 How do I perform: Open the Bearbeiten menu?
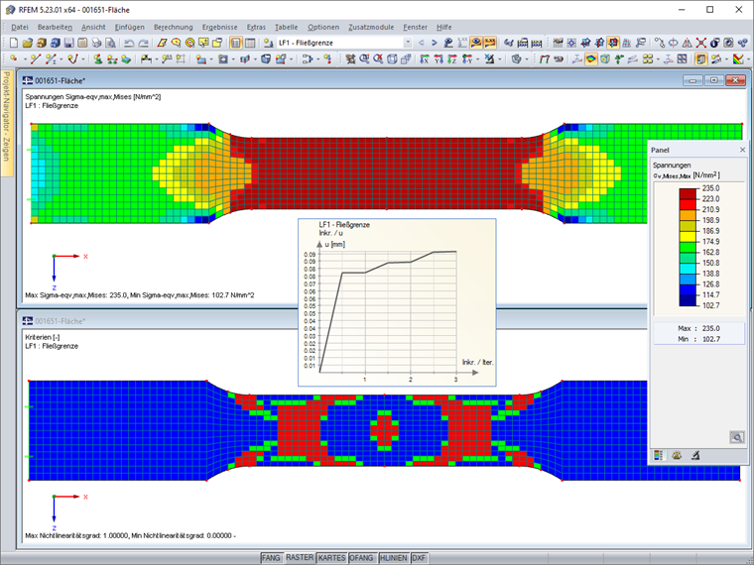tap(55, 28)
